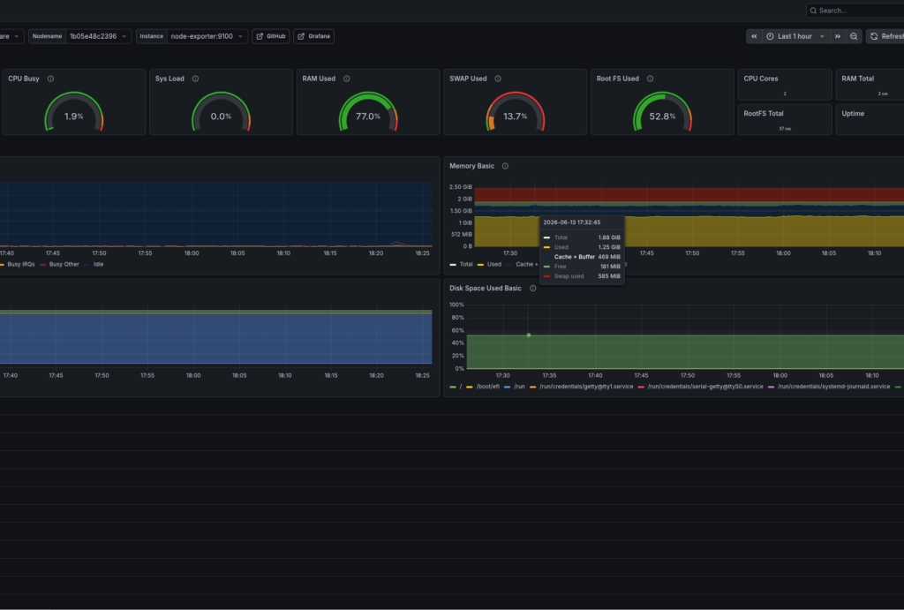Click the CPU Busy info icon
This screenshot has width=904, height=610.
[x=50, y=79]
